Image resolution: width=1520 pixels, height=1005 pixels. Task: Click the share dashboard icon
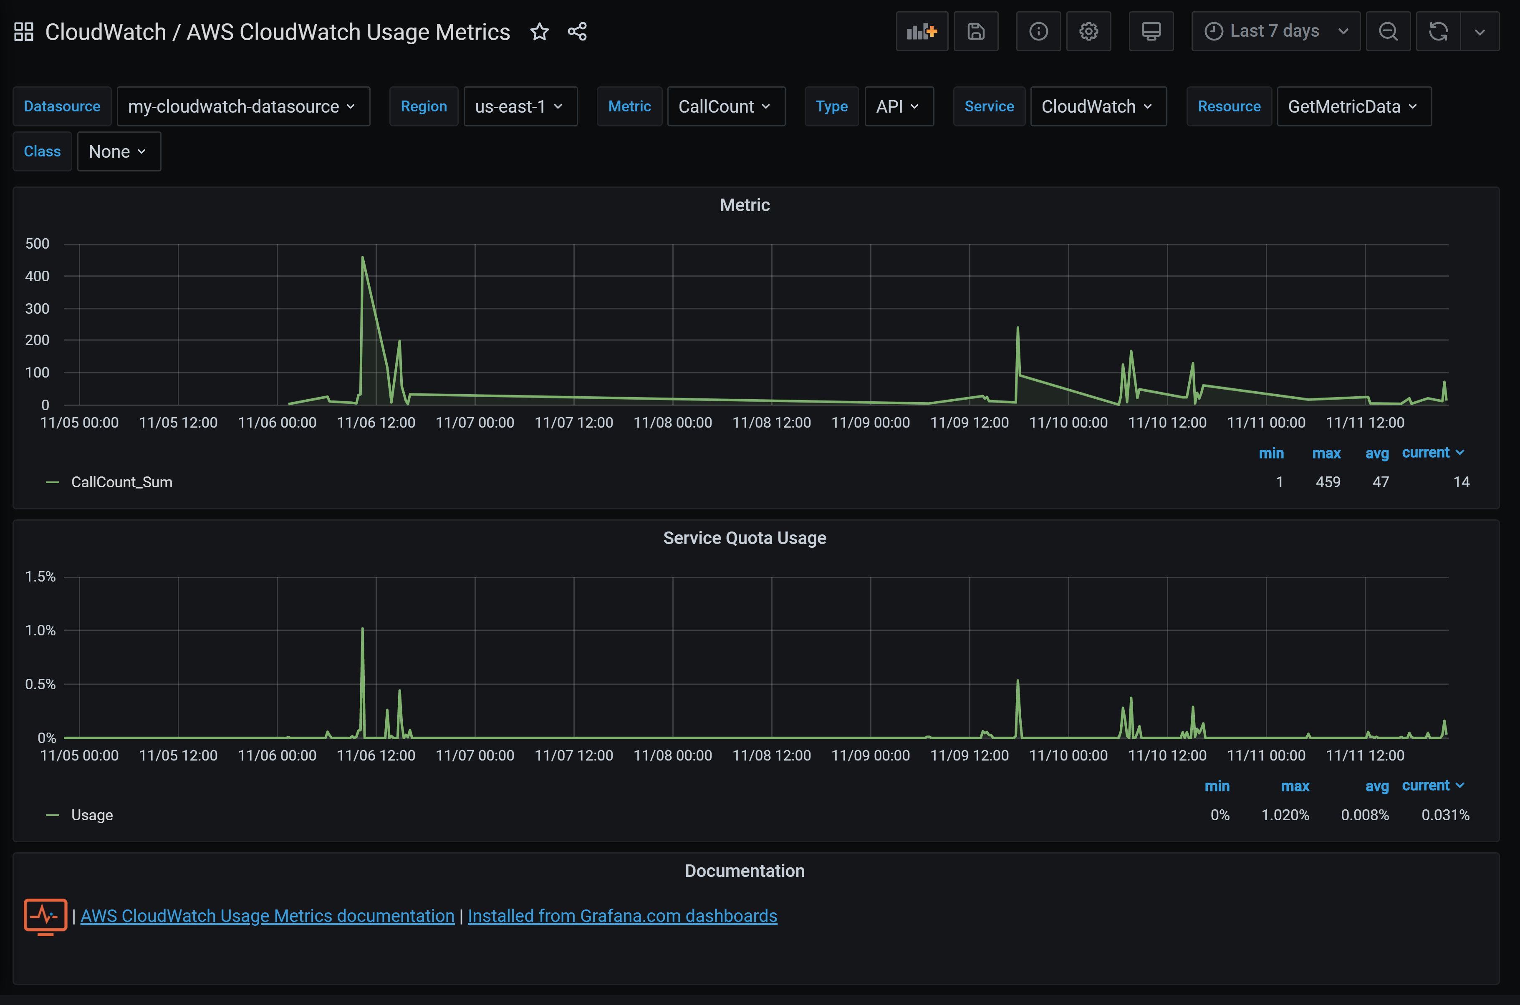tap(577, 31)
